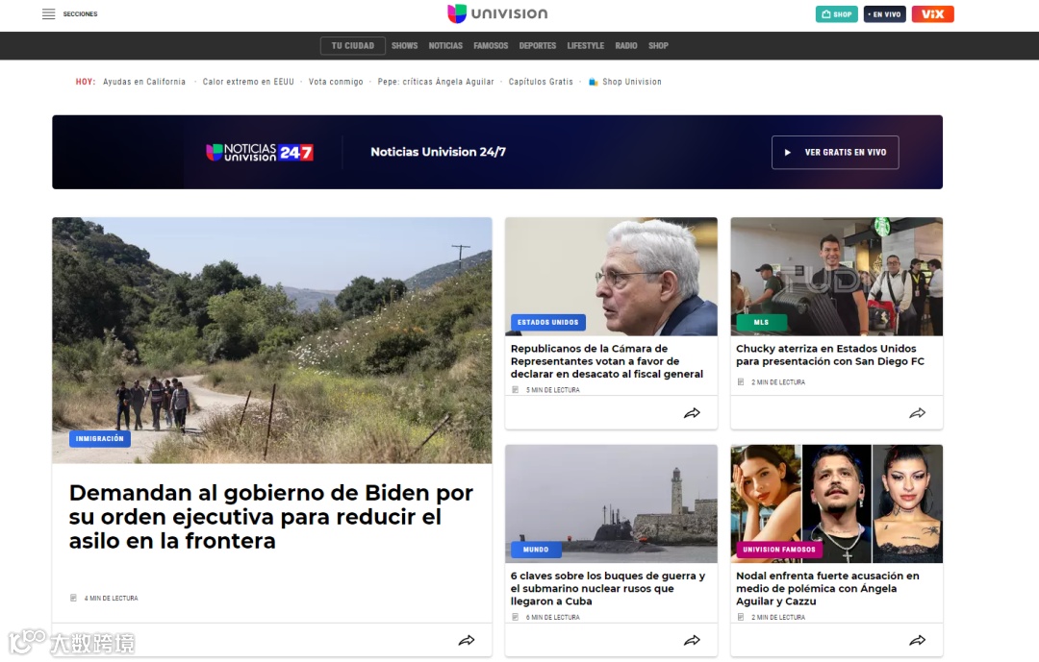Open 6 claves sobre los buques headline

coord(608,589)
